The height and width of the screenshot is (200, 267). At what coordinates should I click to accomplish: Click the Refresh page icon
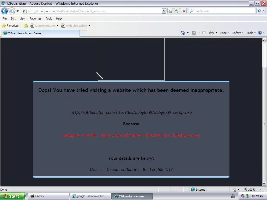177,11
